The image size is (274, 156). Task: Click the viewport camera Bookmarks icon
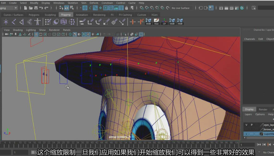(x=15, y=34)
